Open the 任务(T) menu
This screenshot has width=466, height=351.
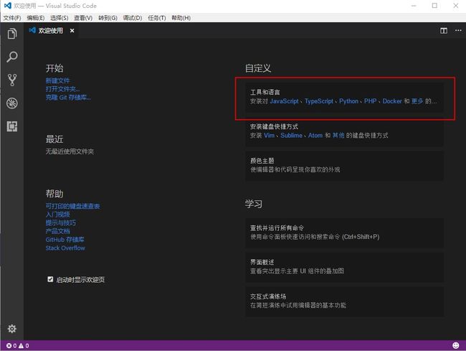(157, 18)
